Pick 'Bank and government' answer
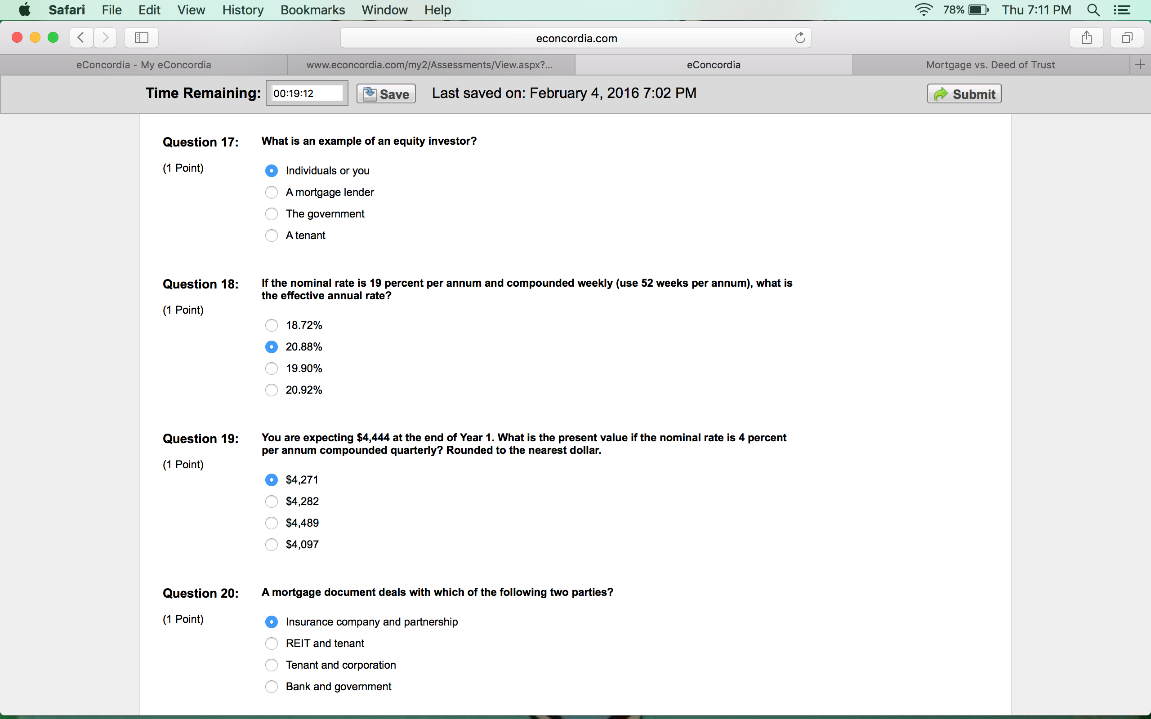The image size is (1151, 719). click(x=271, y=687)
